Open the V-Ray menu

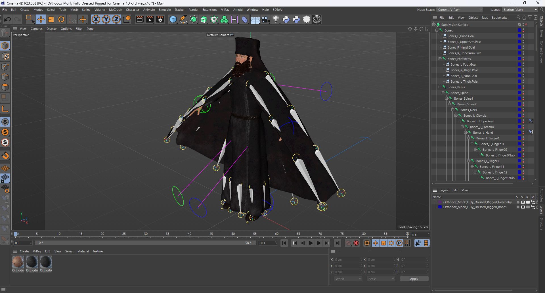[x=225, y=10]
